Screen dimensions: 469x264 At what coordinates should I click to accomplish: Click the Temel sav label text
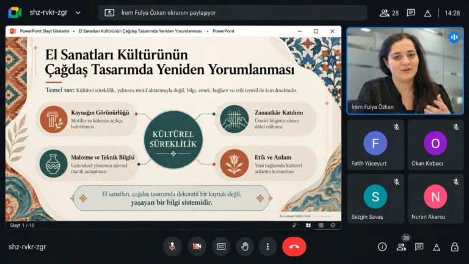pyautogui.click(x=60, y=90)
